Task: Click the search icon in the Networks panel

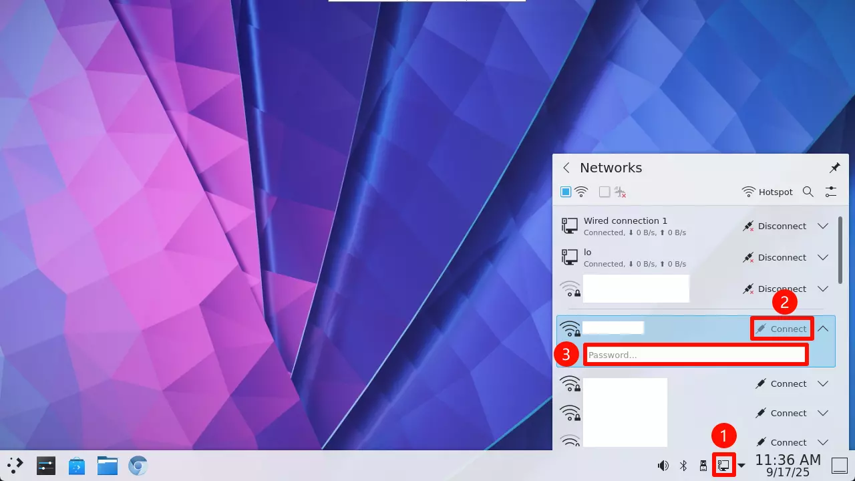Action: coord(808,192)
